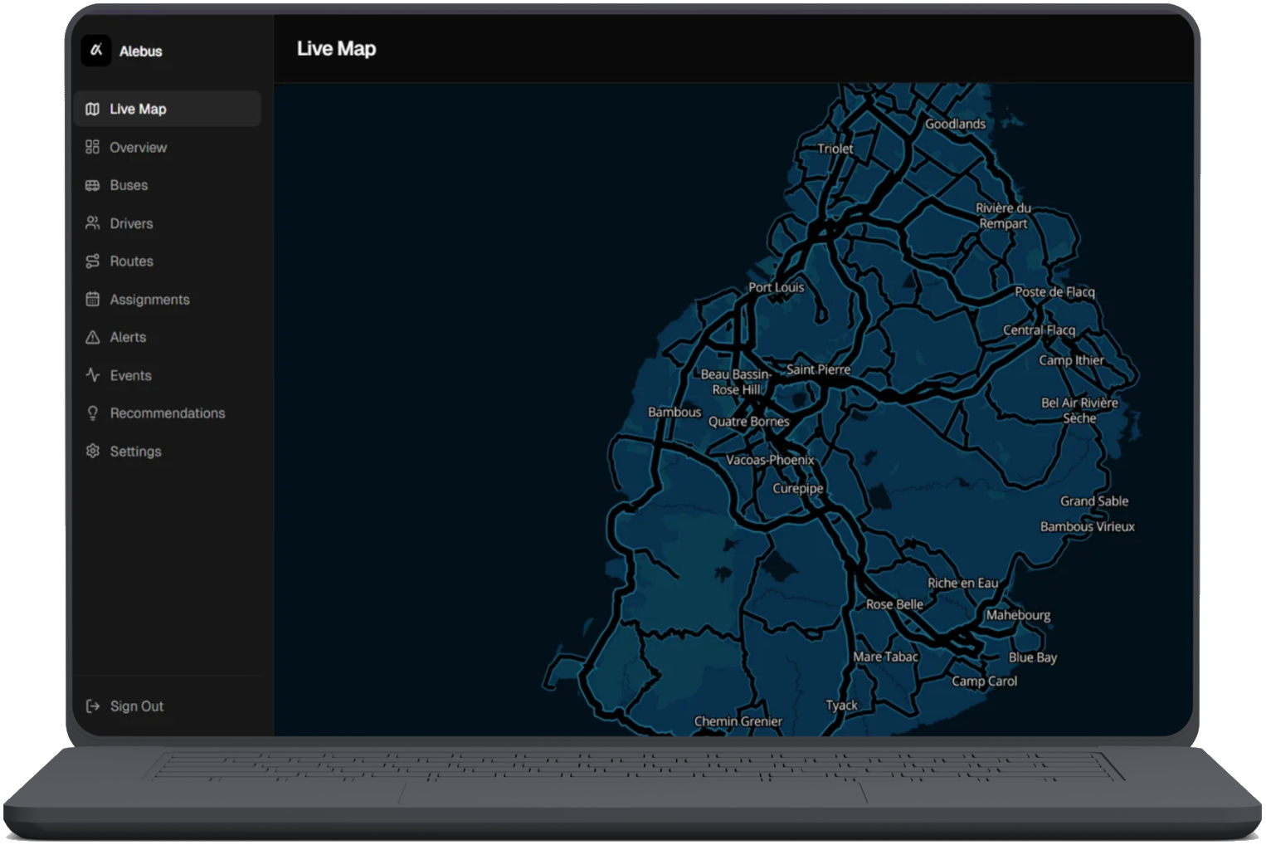Click Bel Air Rivière Sèche label
Viewport: 1266px width, 845px height.
pyautogui.click(x=1079, y=410)
